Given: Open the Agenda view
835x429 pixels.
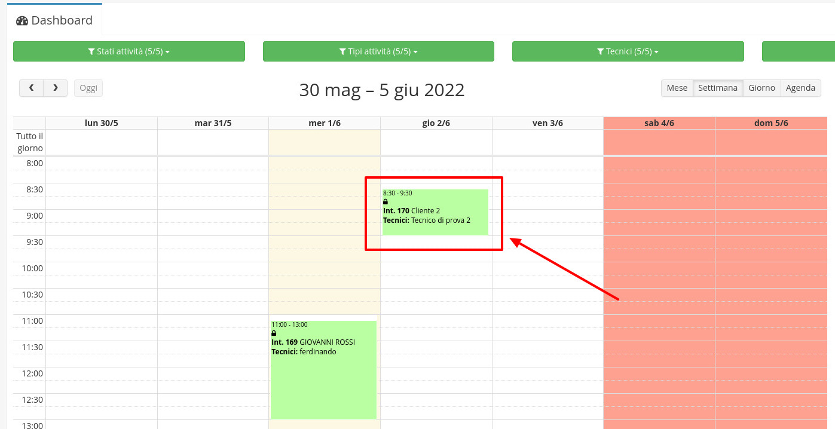Looking at the screenshot, I should (800, 88).
